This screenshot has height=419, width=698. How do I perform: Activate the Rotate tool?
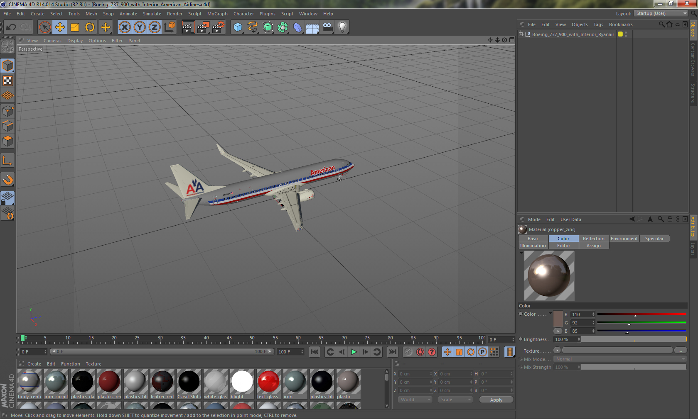pos(90,27)
